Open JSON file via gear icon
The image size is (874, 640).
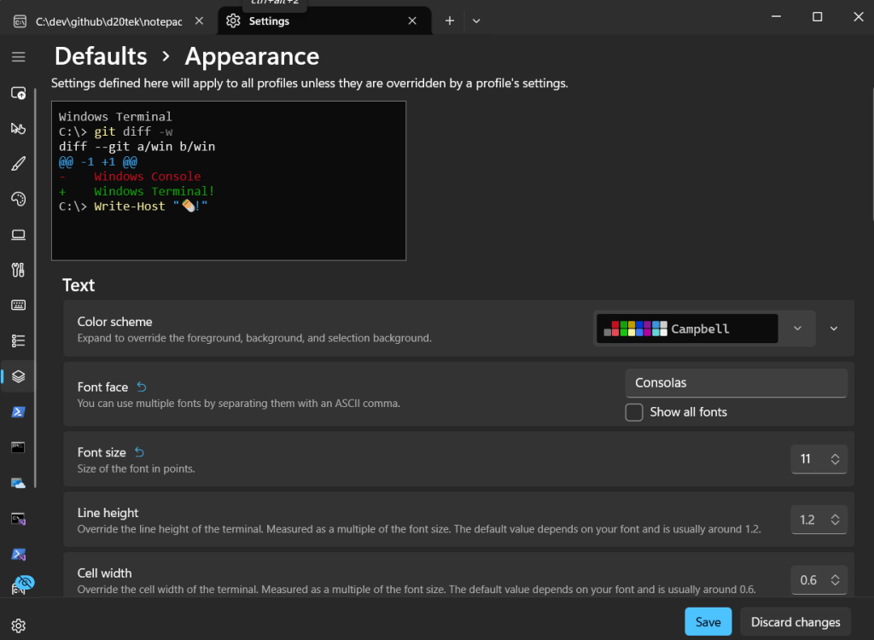click(18, 625)
